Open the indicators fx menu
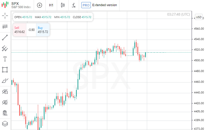Viewport: 207px width, 130px height. point(74,5)
